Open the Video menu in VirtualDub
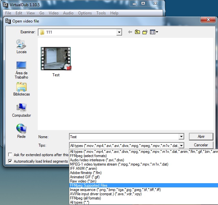This screenshot has width=218, height=205. coord(54,13)
